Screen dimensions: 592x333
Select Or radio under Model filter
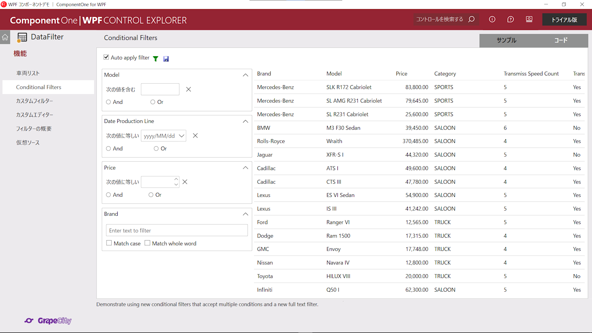(153, 102)
